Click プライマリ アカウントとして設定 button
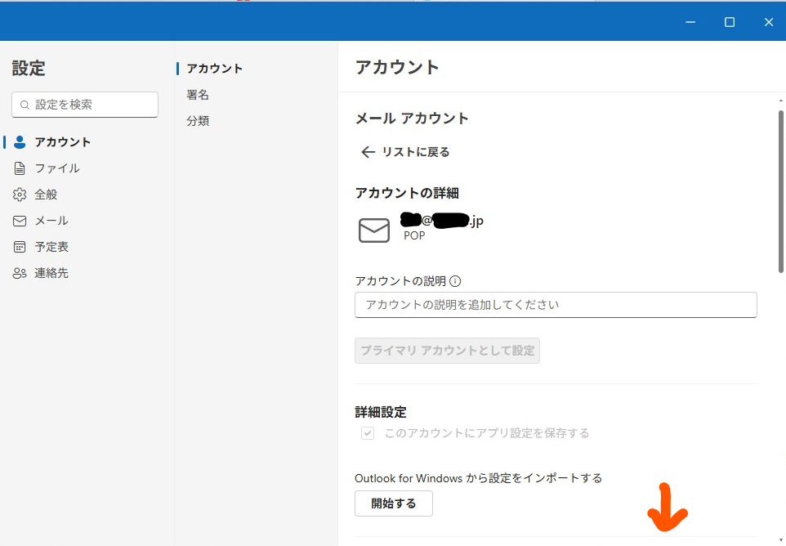This screenshot has width=786, height=546. click(447, 351)
